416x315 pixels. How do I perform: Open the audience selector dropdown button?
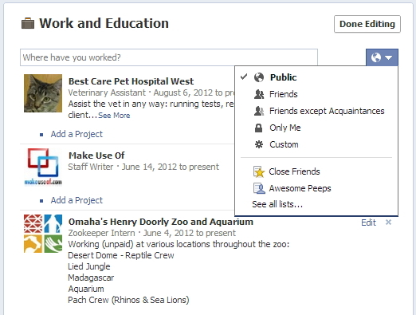click(382, 57)
